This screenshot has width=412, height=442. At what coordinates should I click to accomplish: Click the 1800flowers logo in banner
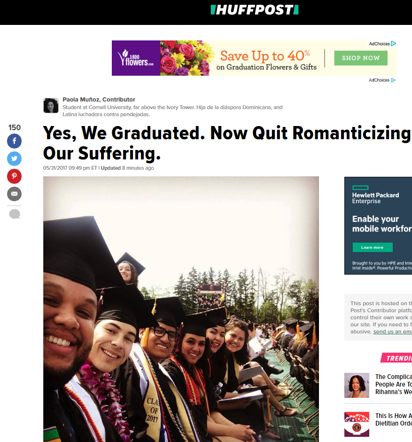point(135,58)
